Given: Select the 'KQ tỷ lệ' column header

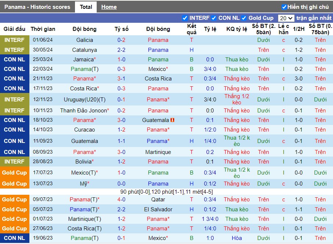Looking at the screenshot, I should pos(237,29).
